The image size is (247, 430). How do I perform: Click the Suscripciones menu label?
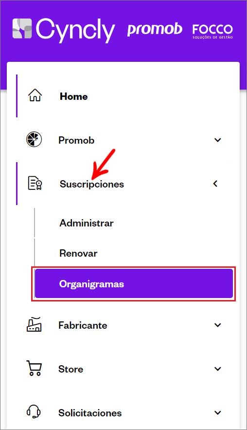click(92, 184)
